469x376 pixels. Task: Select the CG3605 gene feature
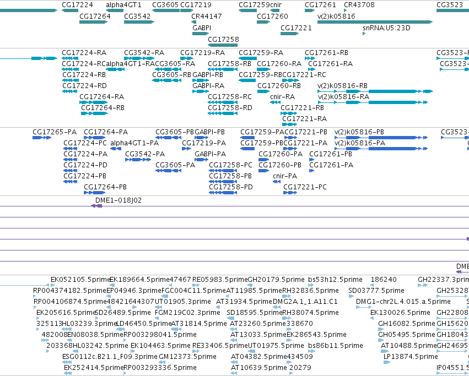pyautogui.click(x=166, y=10)
